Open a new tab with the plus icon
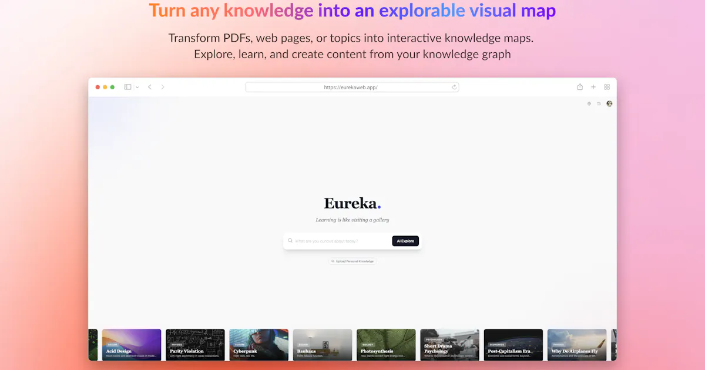The height and width of the screenshot is (370, 705). [593, 87]
